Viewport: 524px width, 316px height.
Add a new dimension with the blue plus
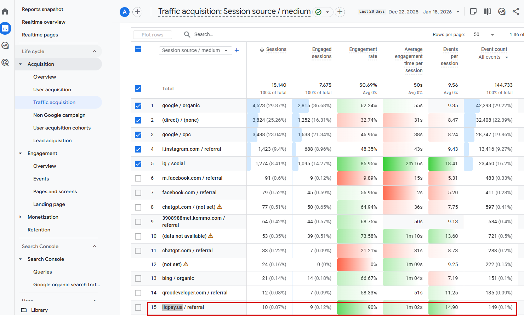[x=237, y=50]
